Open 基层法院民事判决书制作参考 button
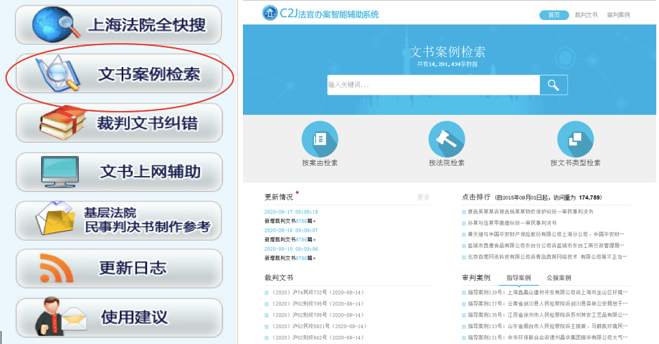This screenshot has height=344, width=659. click(x=119, y=221)
